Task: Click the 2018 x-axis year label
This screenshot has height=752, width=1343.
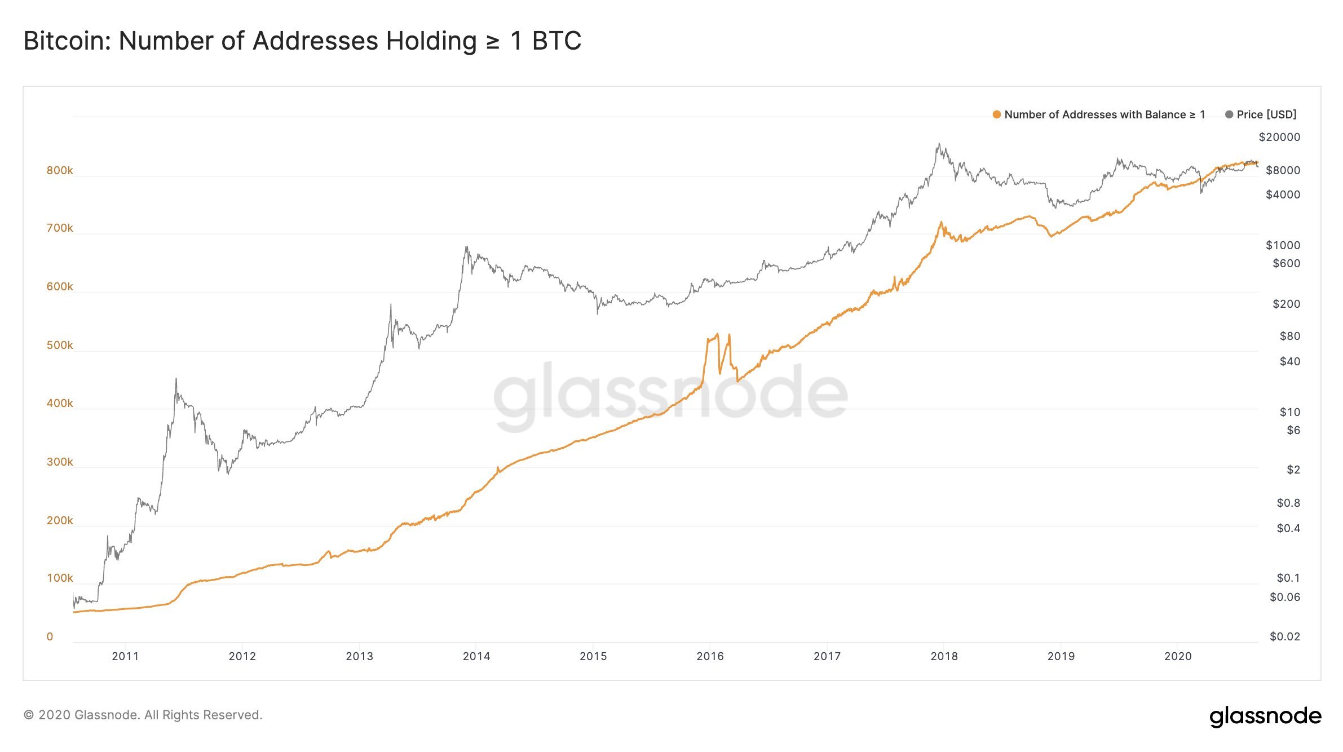Action: point(944,656)
